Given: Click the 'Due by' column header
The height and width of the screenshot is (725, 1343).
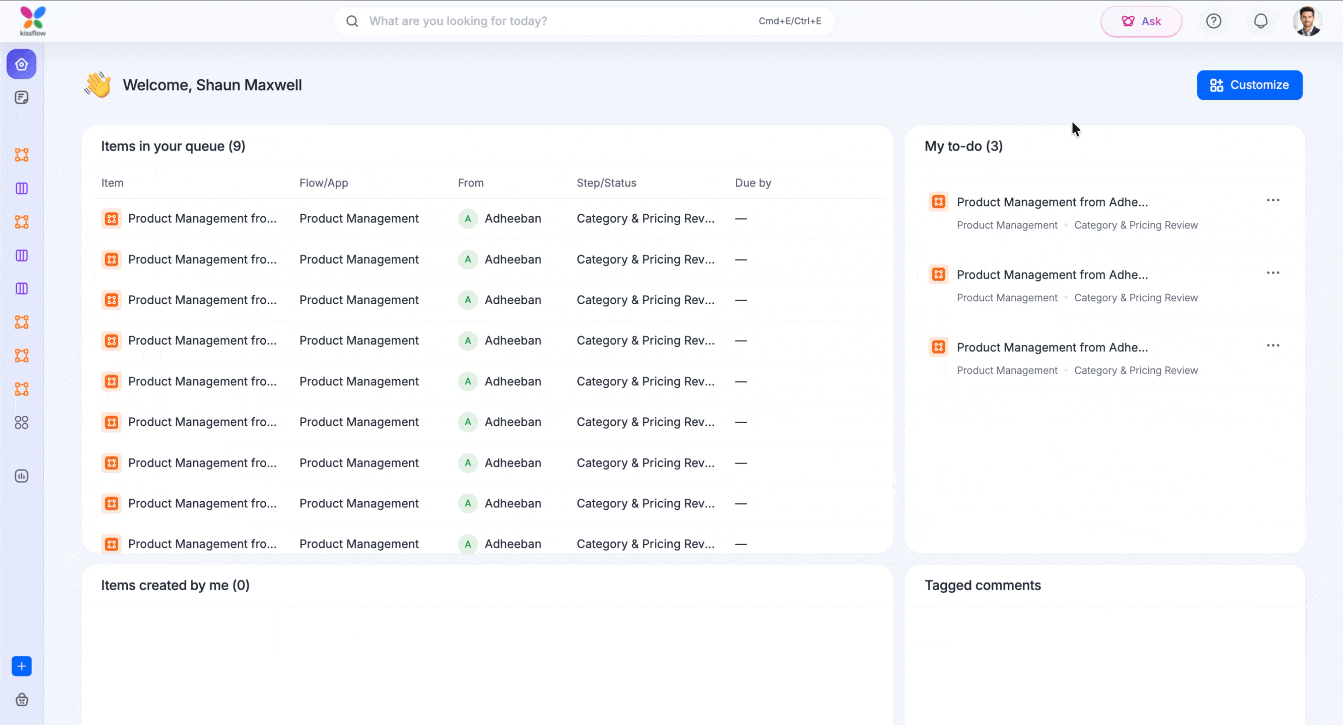Looking at the screenshot, I should pos(753,183).
